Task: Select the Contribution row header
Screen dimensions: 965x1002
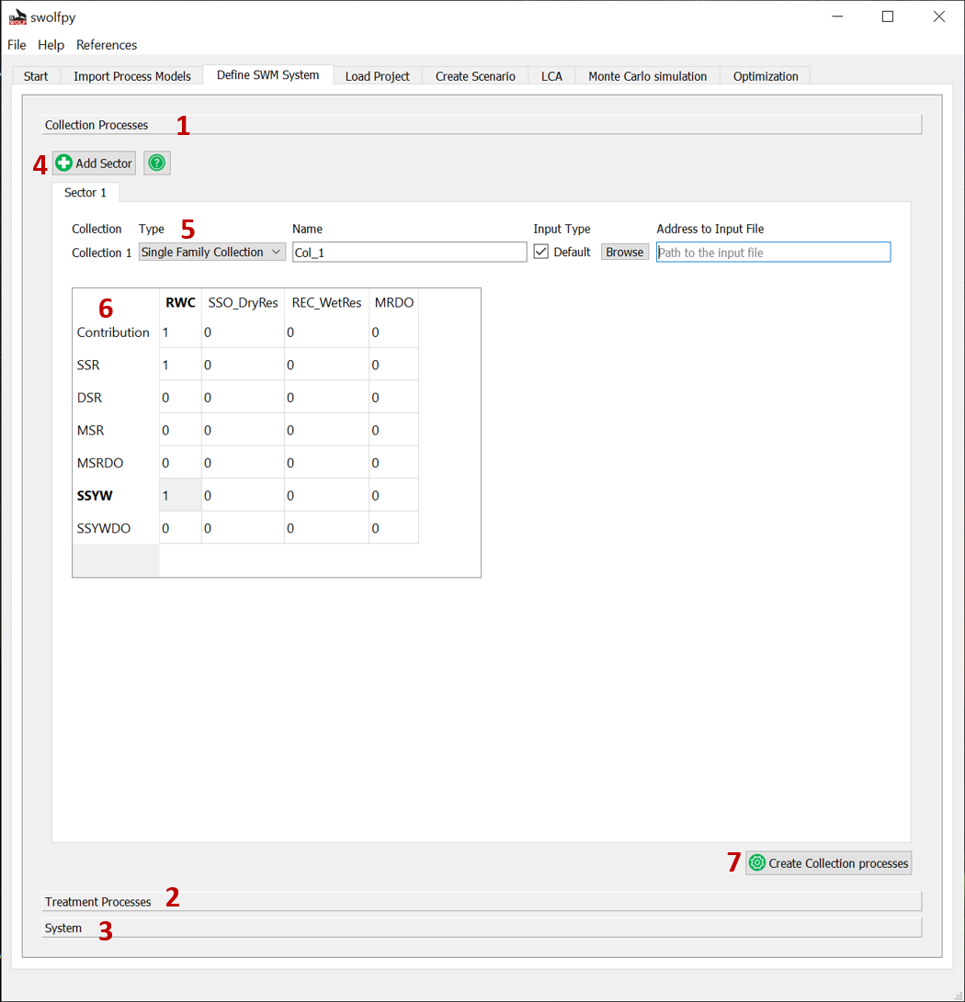Action: pos(116,332)
